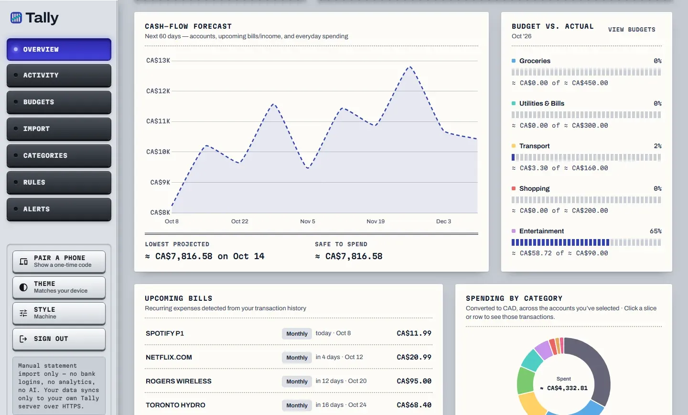Open the Overview section
Image resolution: width=688 pixels, height=415 pixels.
coord(59,49)
